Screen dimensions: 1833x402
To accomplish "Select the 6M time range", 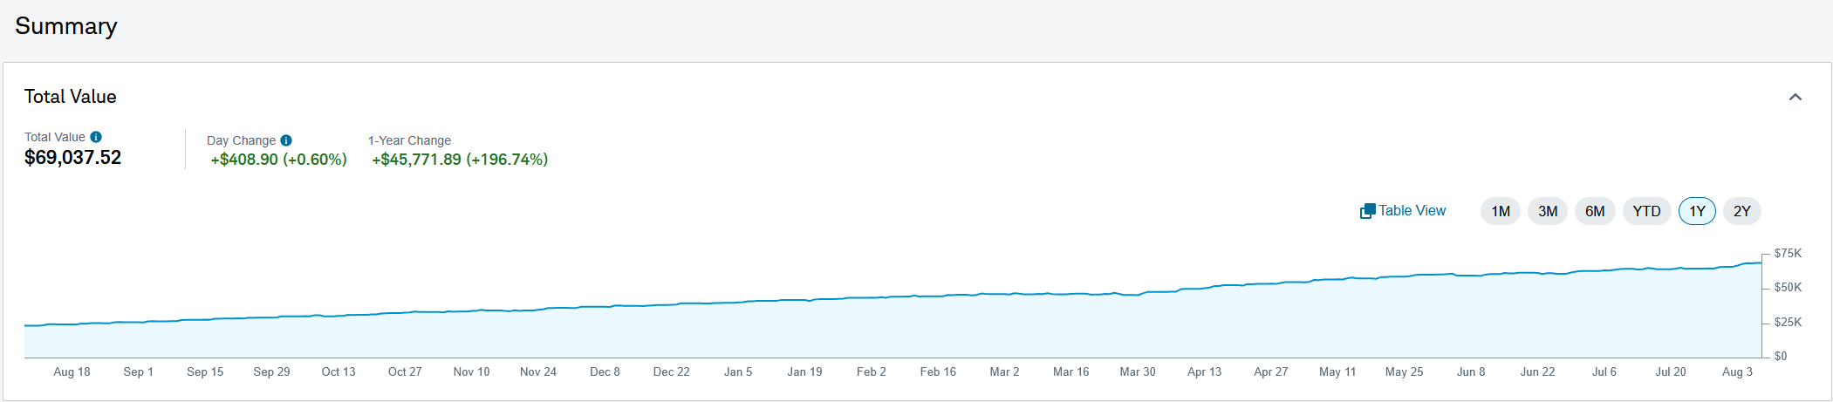I will [x=1595, y=211].
